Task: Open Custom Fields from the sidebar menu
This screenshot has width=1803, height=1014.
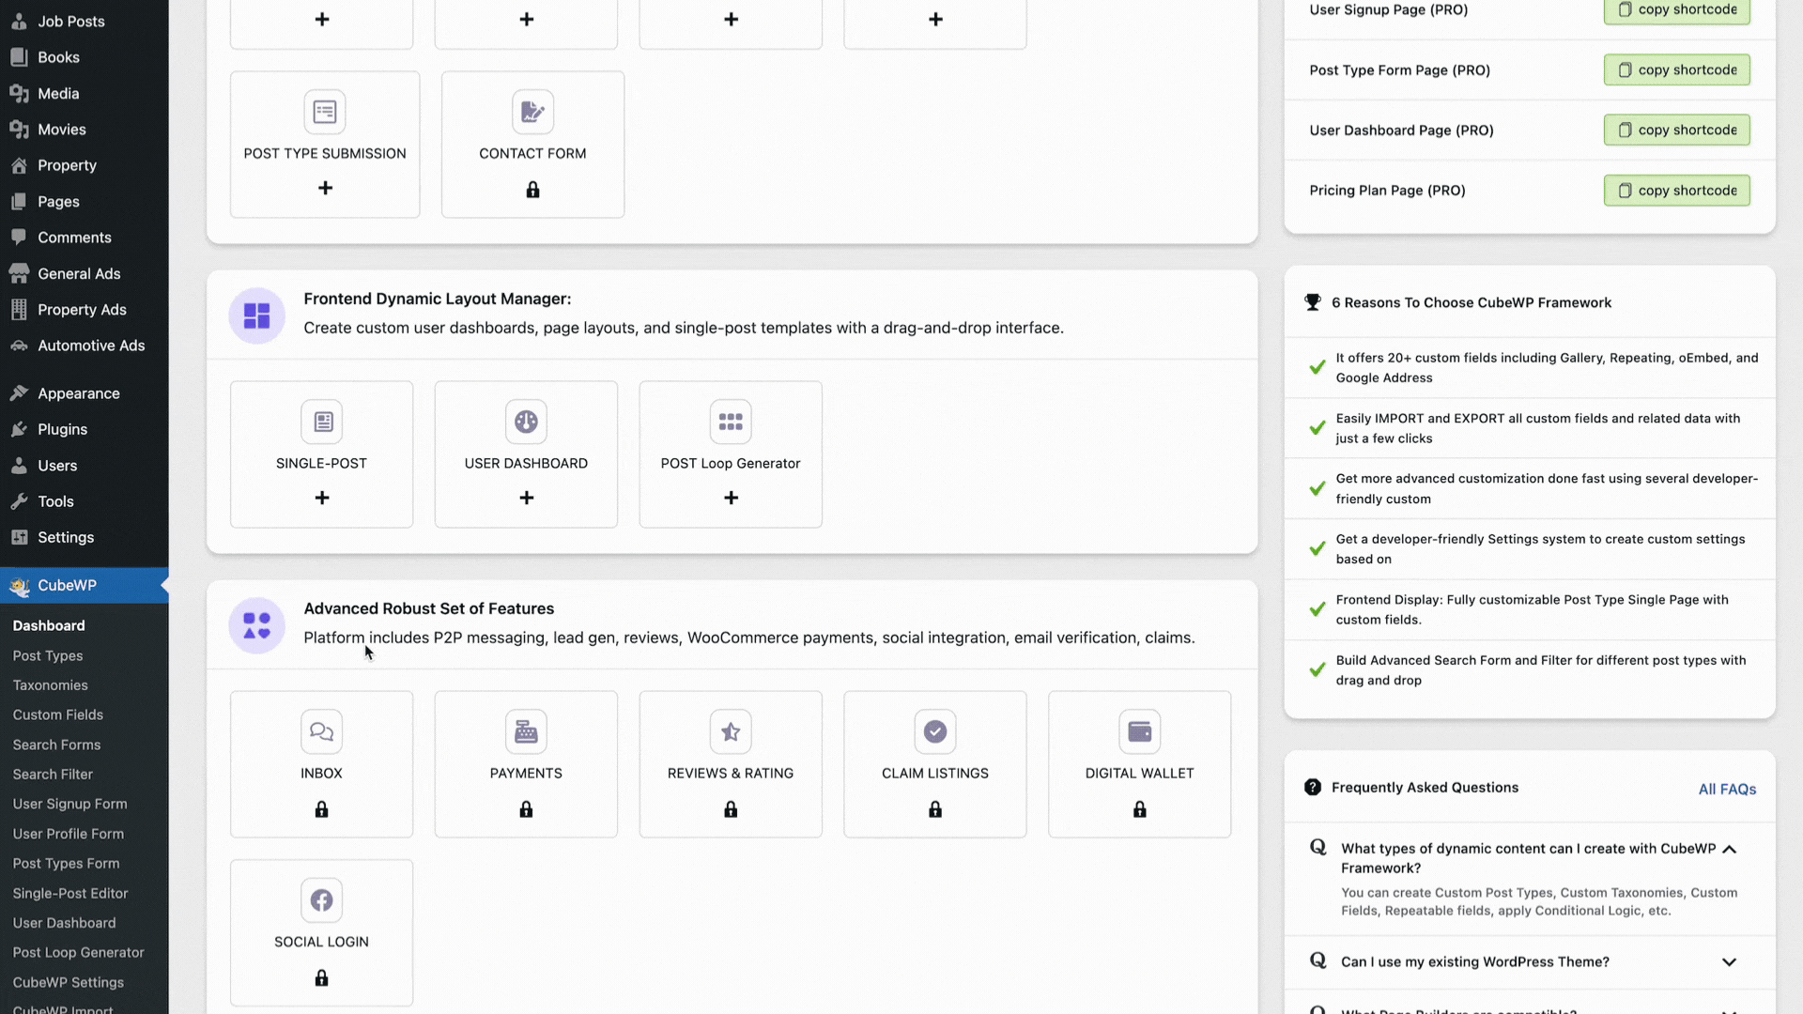Action: coord(57,714)
